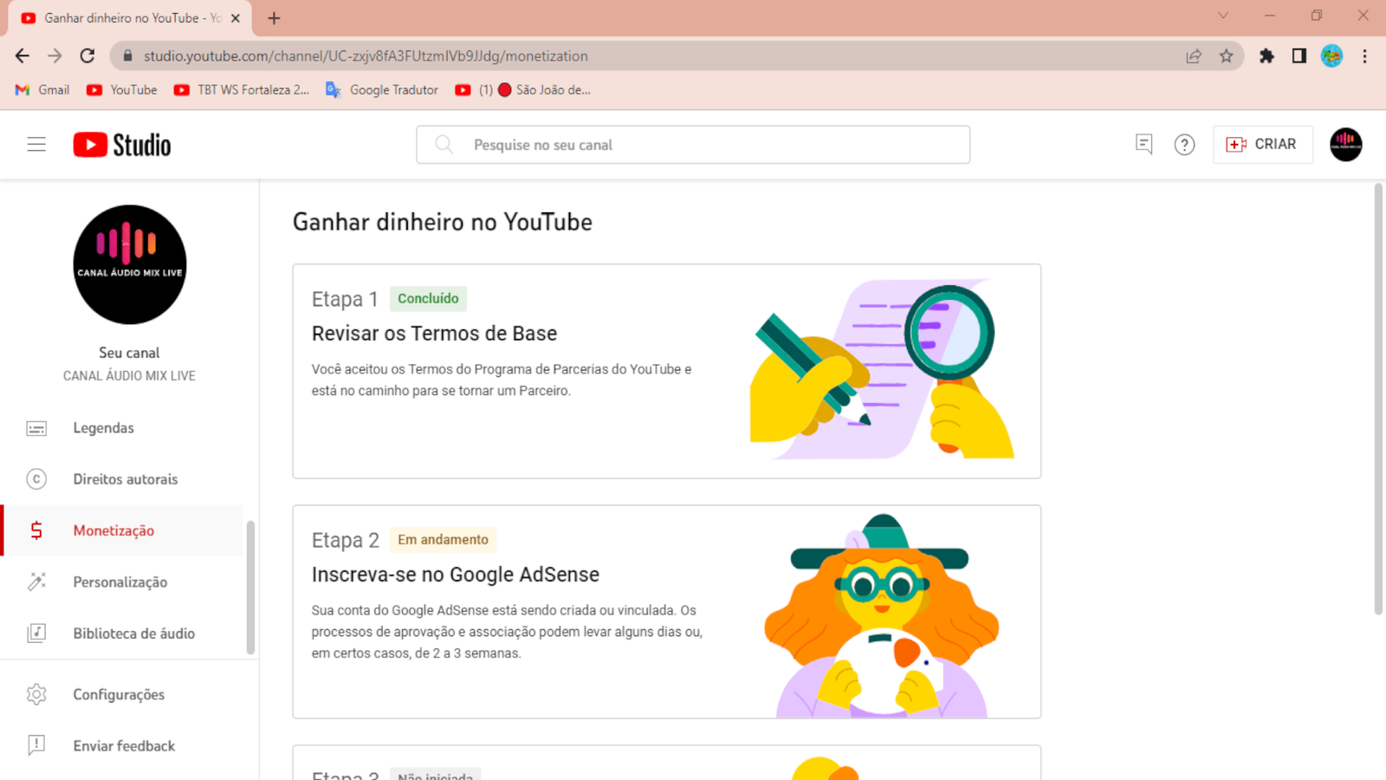Open the hamburger menu in YouTube Studio
The image size is (1386, 780).
(x=36, y=145)
